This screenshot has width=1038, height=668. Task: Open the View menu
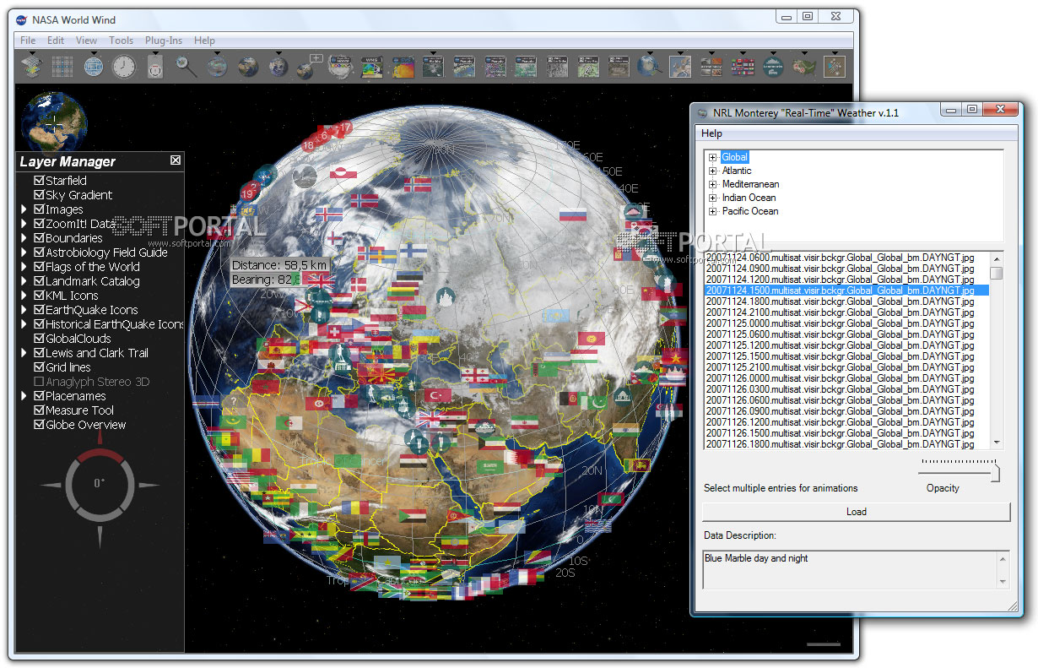[x=86, y=41]
